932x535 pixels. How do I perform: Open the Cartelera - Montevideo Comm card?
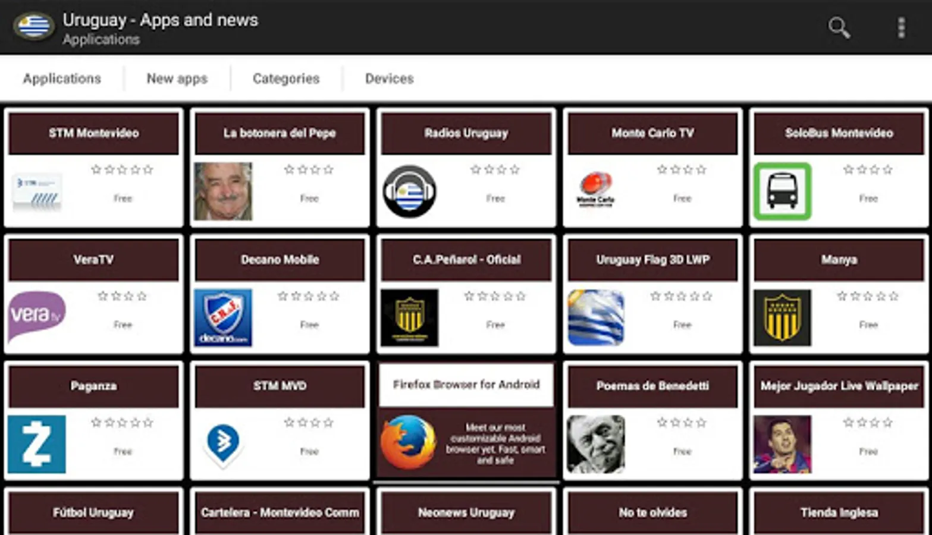coord(280,512)
